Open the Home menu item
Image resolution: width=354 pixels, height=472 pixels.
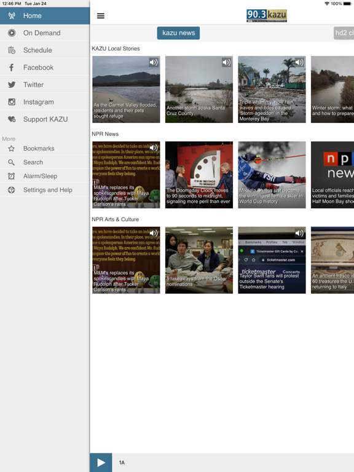point(45,15)
